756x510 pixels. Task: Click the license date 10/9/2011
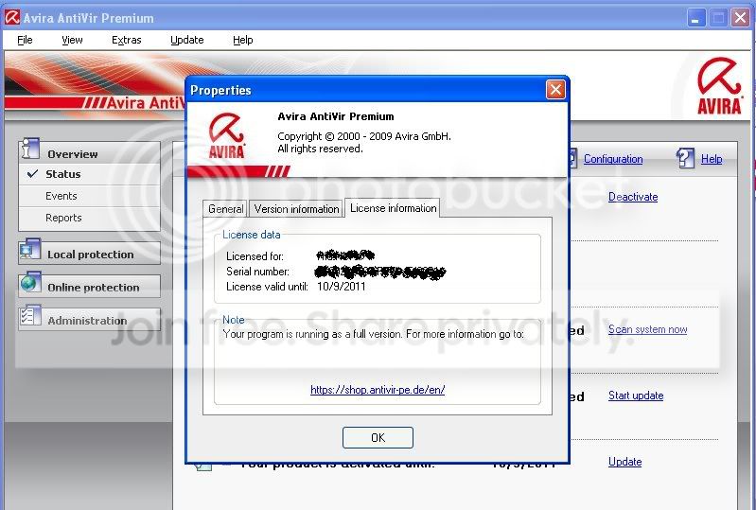(341, 287)
